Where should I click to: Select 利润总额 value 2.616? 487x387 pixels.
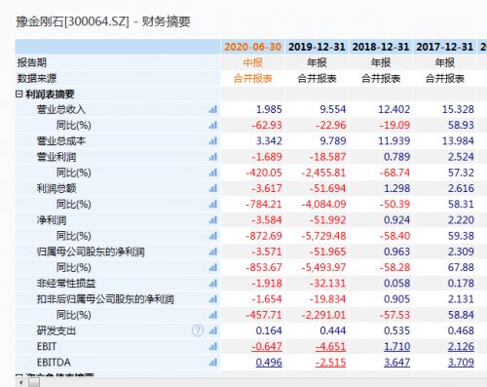point(461,188)
